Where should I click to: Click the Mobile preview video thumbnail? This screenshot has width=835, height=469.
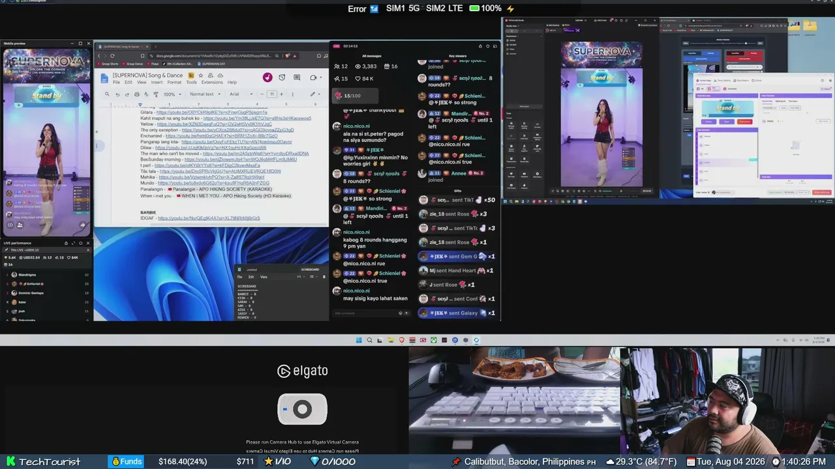click(x=46, y=141)
